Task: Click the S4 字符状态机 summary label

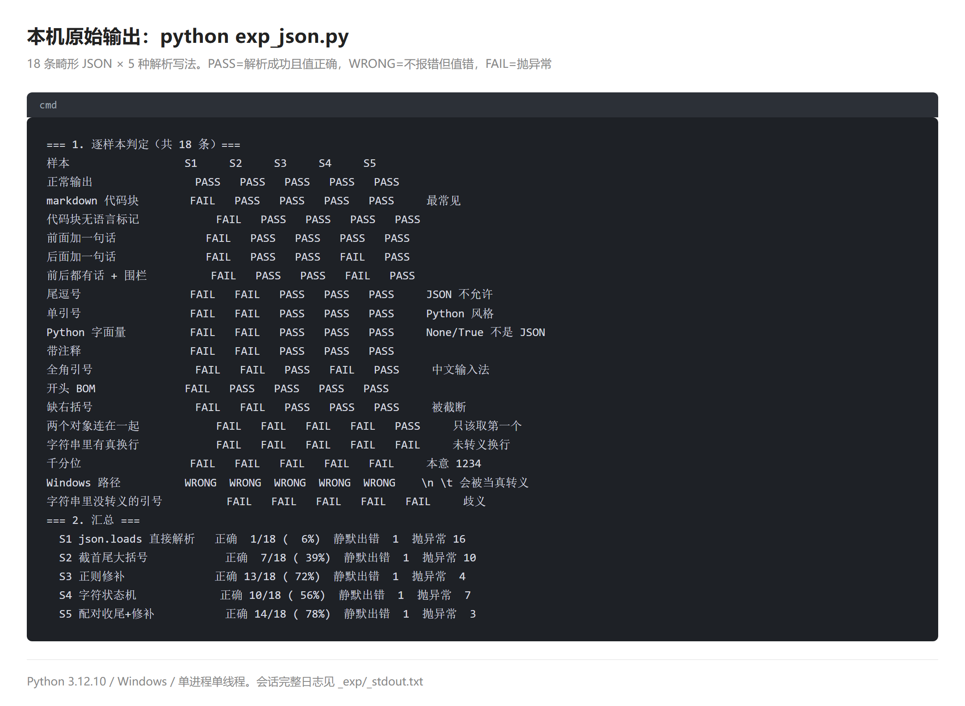Action: 97,595
